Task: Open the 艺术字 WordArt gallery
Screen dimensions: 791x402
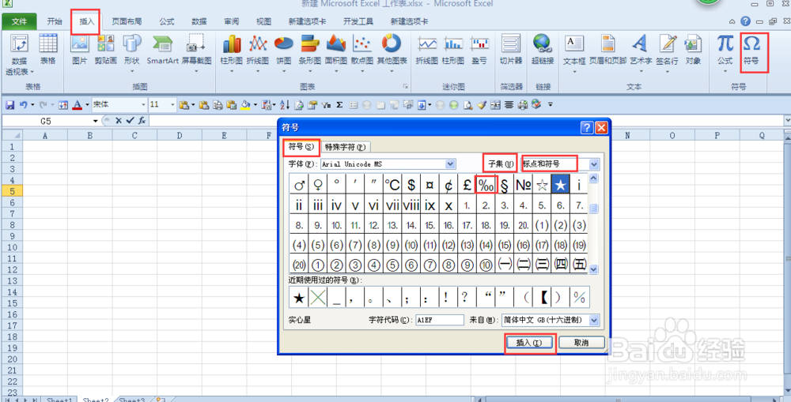Action: (640, 53)
